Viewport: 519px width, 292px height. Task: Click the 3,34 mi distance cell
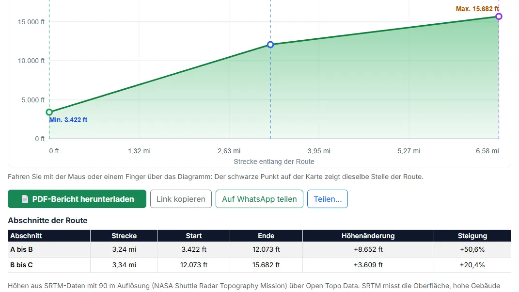[x=124, y=265]
